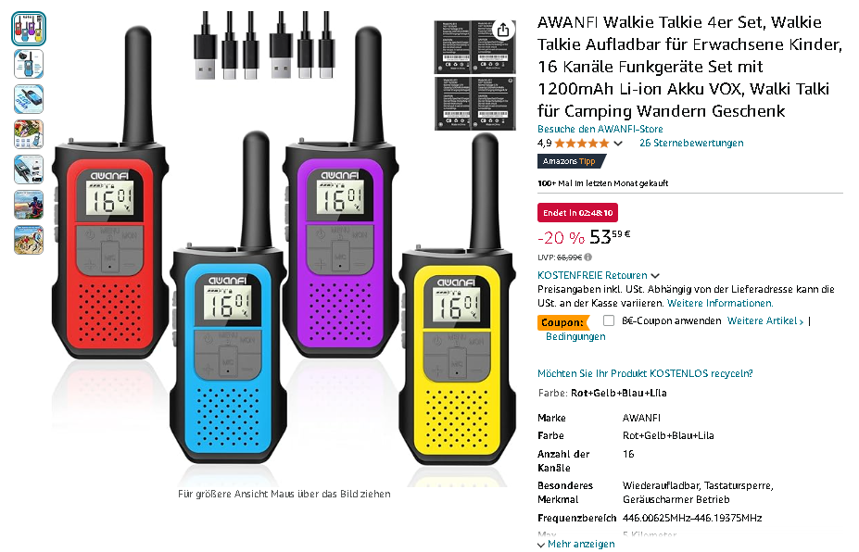
Task: Click Möchten Sie Ihr Produkt KOSTENLOS recyceln
Action: [645, 373]
